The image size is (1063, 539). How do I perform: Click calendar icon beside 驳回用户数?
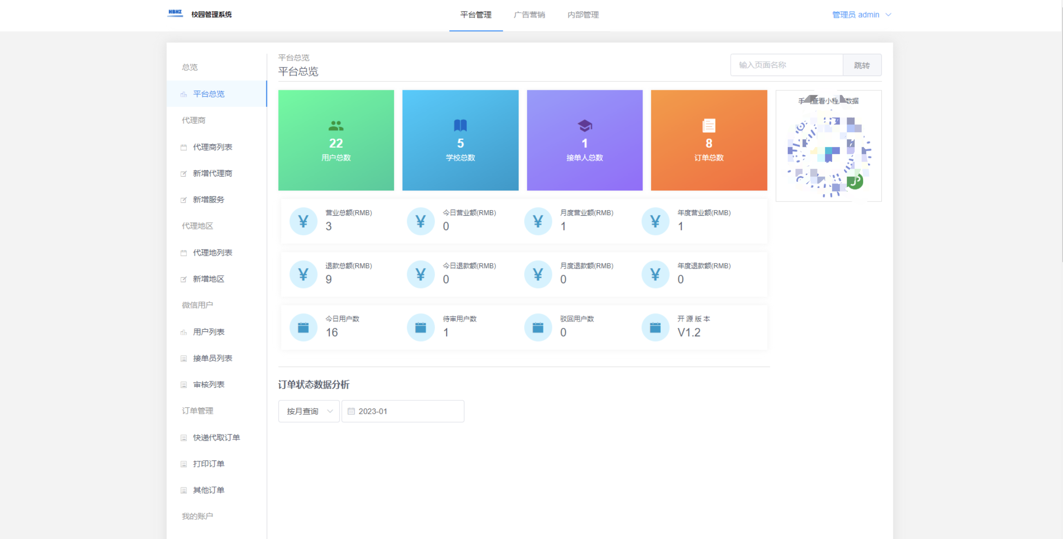(538, 328)
